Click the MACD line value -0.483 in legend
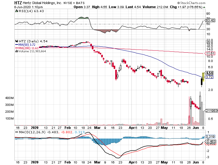This screenshot has height=165, width=218. point(53,132)
